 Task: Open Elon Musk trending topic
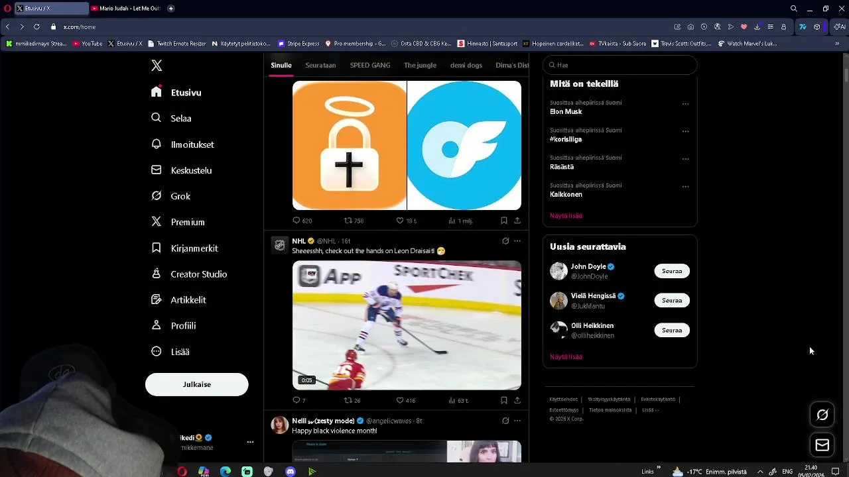[x=566, y=112]
